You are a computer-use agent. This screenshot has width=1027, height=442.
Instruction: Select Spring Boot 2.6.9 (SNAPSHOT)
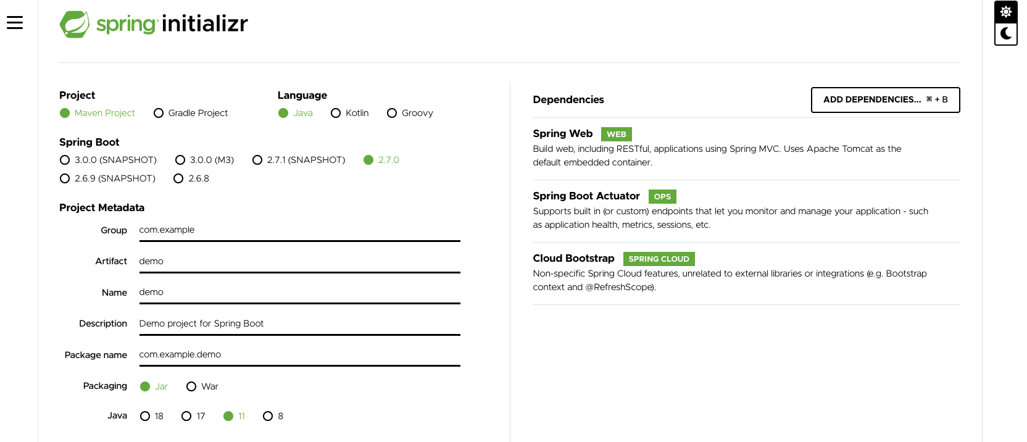pyautogui.click(x=107, y=178)
